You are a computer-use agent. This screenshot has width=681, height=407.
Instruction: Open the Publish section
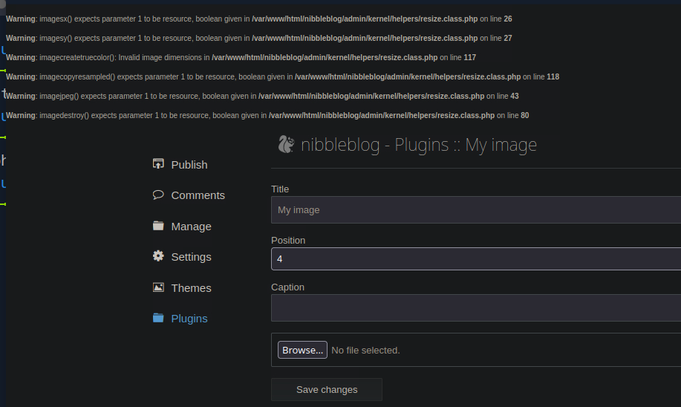coord(189,165)
